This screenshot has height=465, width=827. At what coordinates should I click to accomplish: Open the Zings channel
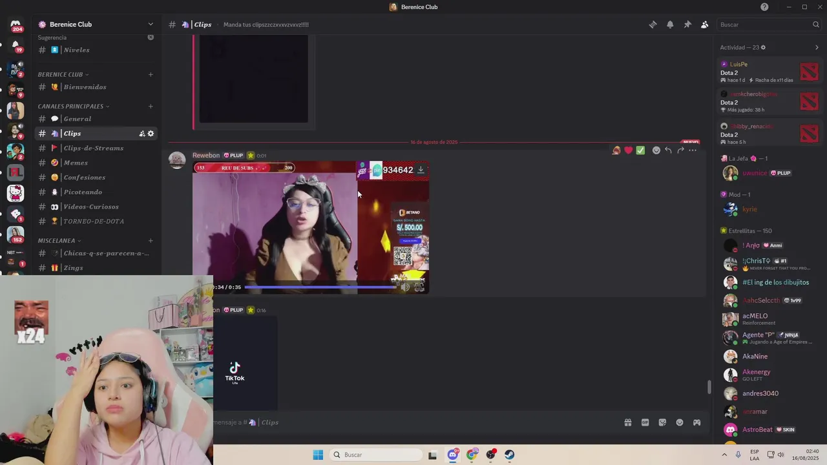click(x=73, y=267)
